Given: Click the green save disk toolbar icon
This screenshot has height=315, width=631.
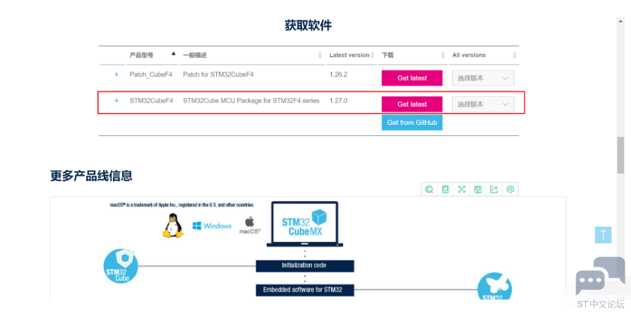Looking at the screenshot, I should [x=478, y=189].
